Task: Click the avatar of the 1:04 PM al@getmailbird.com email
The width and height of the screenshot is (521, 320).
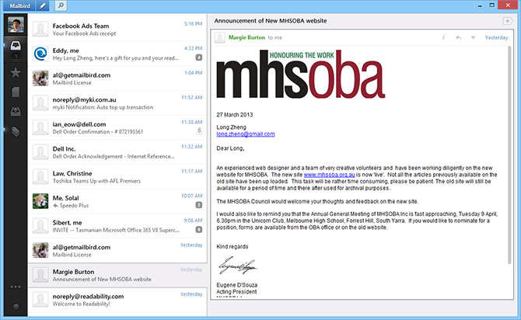Action: click(40, 78)
